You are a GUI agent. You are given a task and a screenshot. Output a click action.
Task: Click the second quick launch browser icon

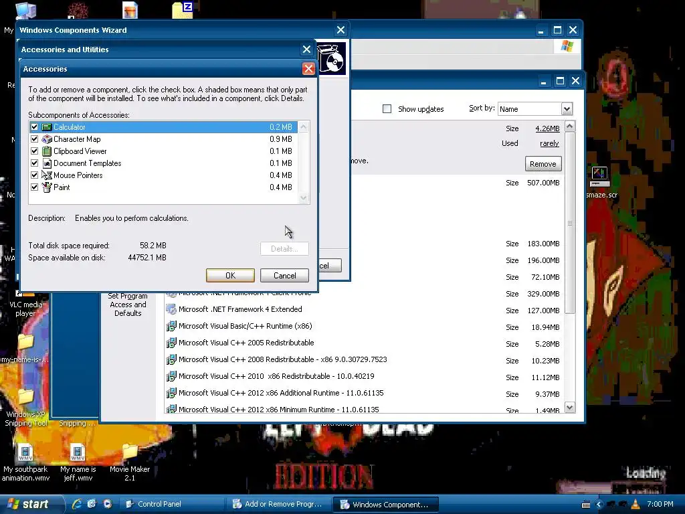click(x=92, y=504)
